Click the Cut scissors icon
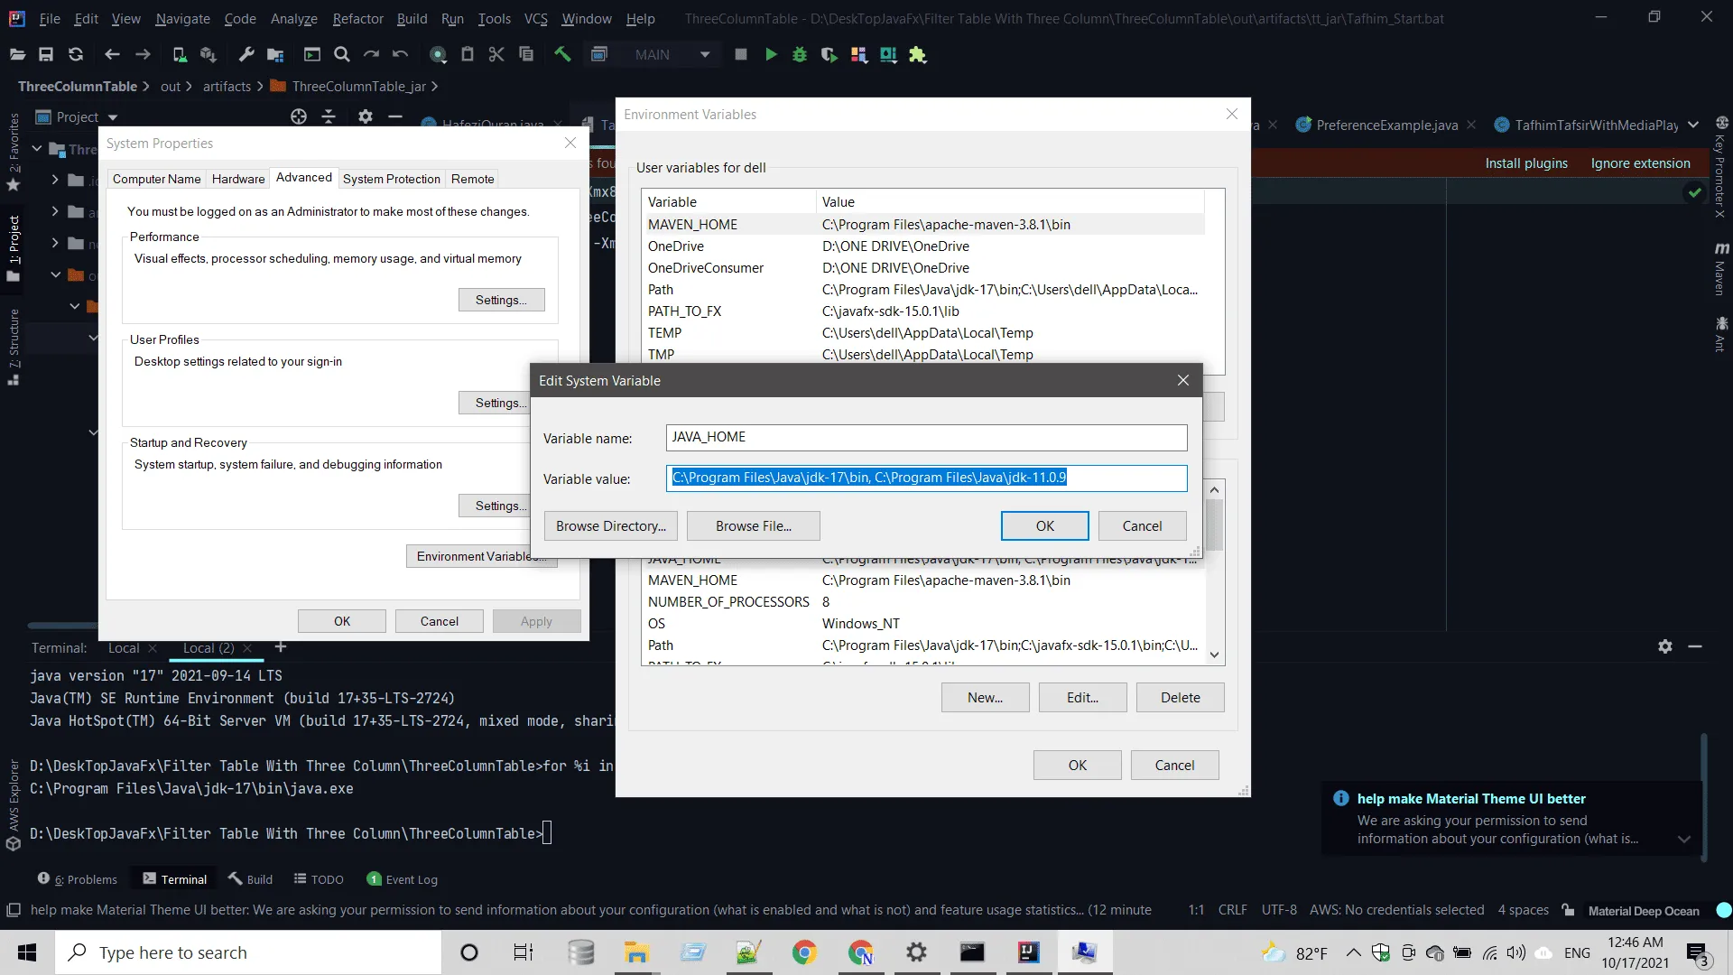1733x975 pixels. [496, 55]
